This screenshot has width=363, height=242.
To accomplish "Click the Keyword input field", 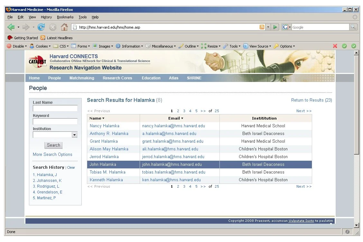I will [55, 121].
